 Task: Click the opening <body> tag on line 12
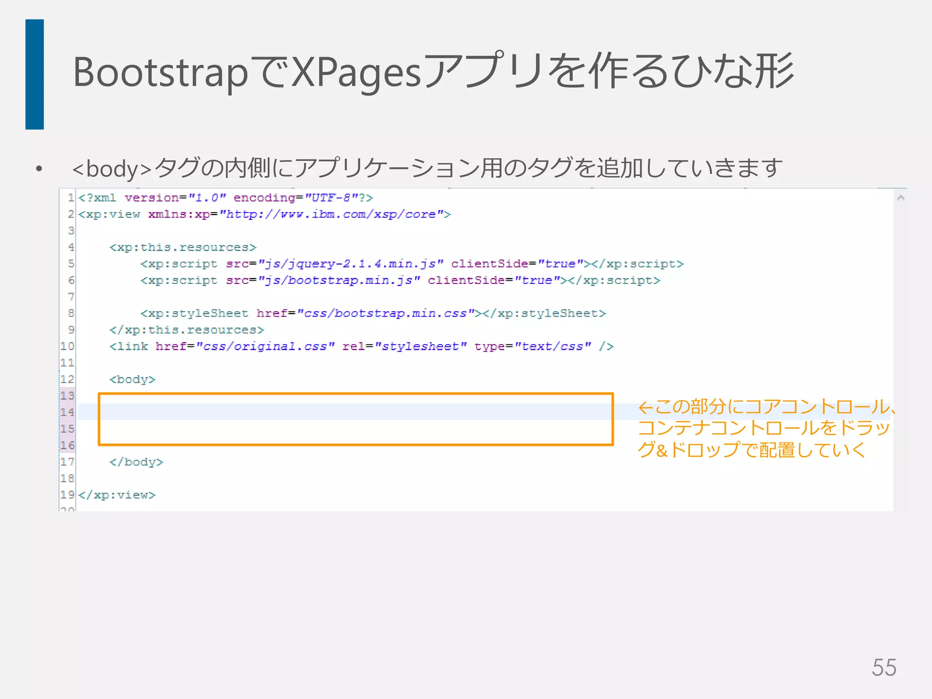(132, 380)
